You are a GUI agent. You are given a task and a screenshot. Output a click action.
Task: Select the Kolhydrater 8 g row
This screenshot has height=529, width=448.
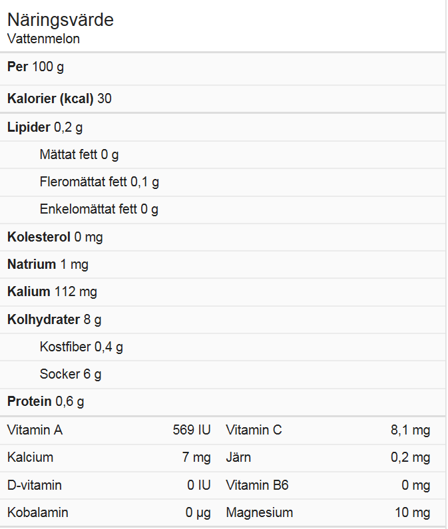pos(55,319)
